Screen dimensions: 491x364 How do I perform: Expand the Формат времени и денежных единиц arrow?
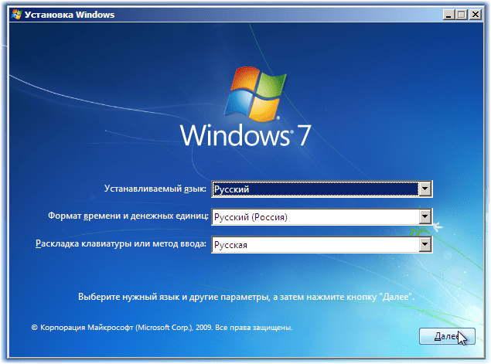(x=425, y=216)
